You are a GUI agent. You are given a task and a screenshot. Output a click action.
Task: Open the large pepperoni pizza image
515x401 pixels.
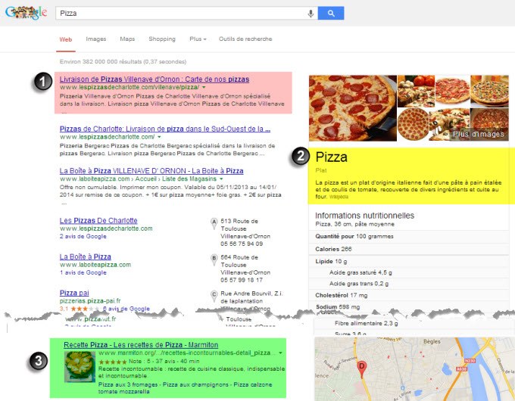tap(353, 108)
